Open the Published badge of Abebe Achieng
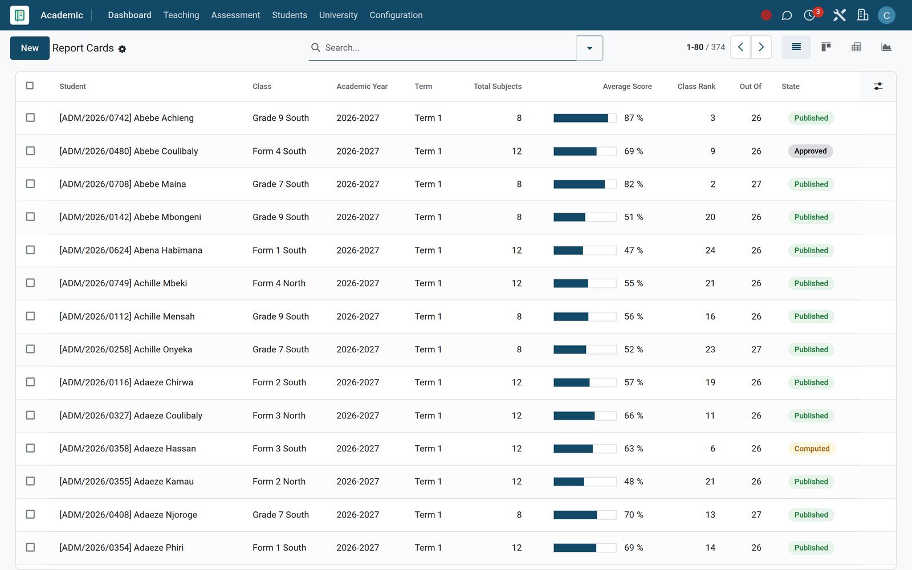Image resolution: width=912 pixels, height=570 pixels. [811, 118]
